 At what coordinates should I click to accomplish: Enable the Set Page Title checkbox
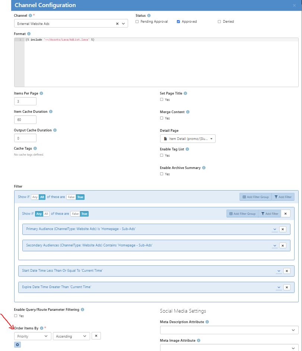[x=162, y=100]
